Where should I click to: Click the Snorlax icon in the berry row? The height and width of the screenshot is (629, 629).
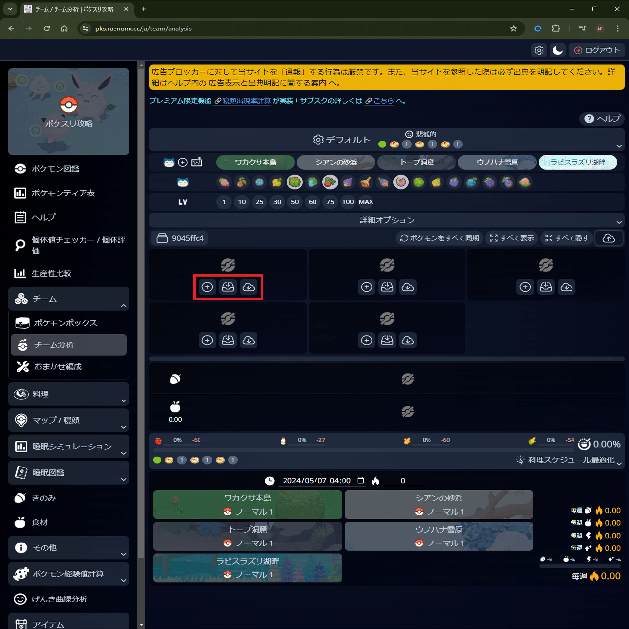(x=183, y=182)
